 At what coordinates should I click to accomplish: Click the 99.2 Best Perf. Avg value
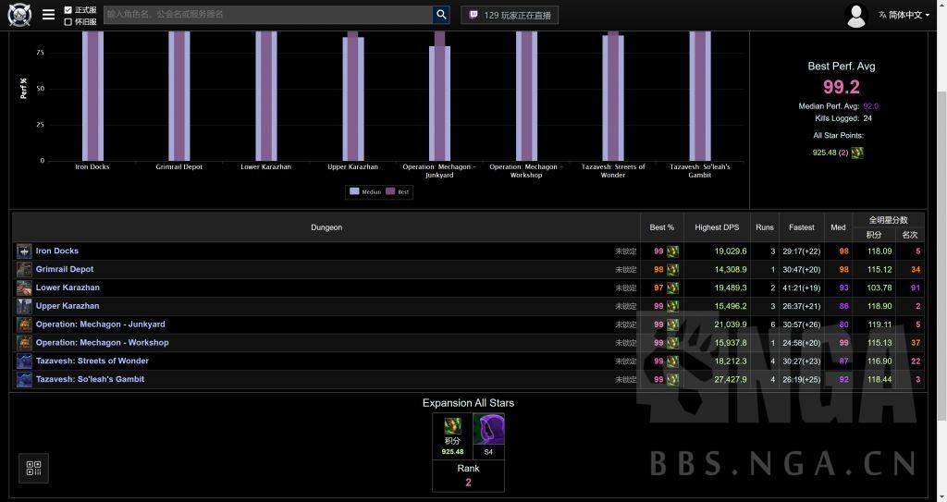[x=842, y=87]
